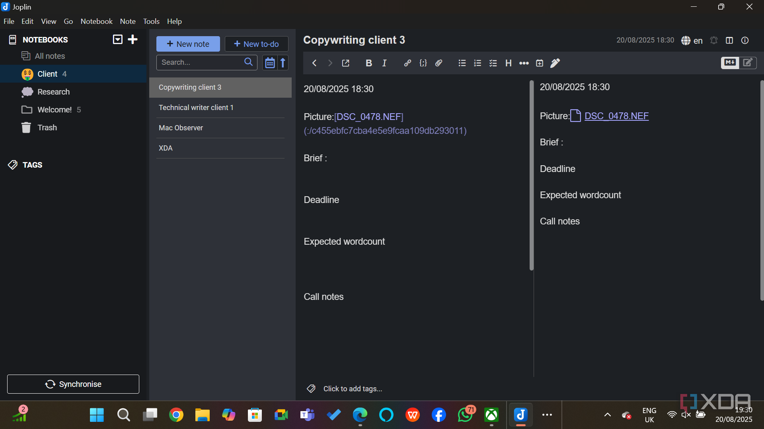The width and height of the screenshot is (764, 429).
Task: Insert date time icon
Action: click(540, 63)
